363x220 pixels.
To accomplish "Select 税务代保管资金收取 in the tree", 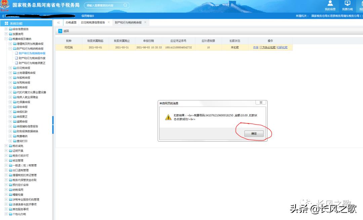I will tap(25, 180).
